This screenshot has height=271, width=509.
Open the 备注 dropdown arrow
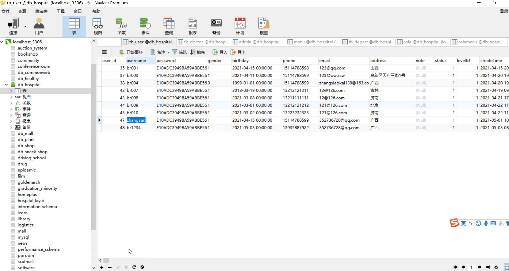[x=169, y=52]
